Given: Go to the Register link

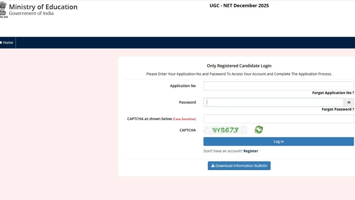Looking at the screenshot, I should [x=251, y=151].
